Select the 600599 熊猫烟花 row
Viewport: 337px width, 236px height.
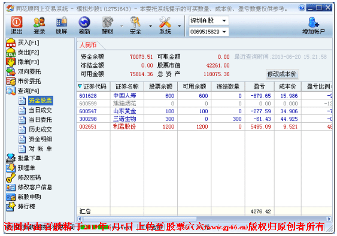204,104
